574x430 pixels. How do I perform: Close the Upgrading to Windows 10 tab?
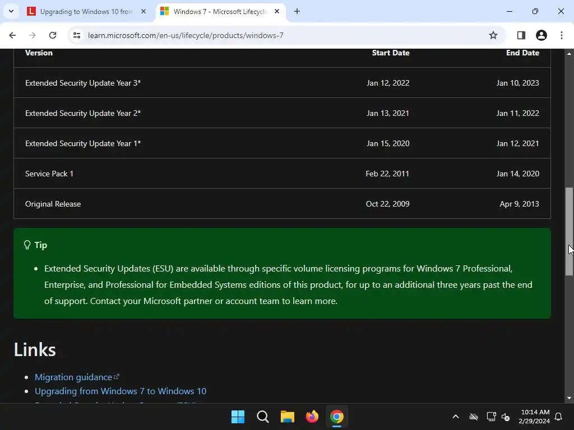coord(143,11)
